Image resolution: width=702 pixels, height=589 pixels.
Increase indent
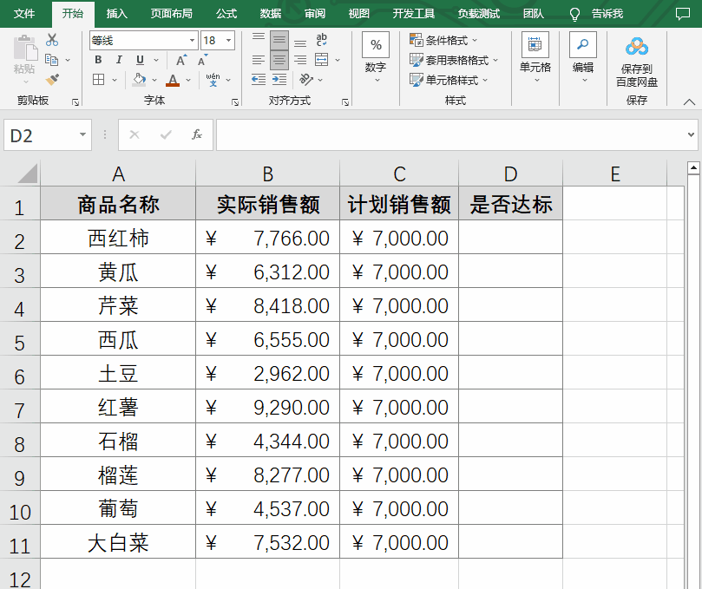point(279,80)
